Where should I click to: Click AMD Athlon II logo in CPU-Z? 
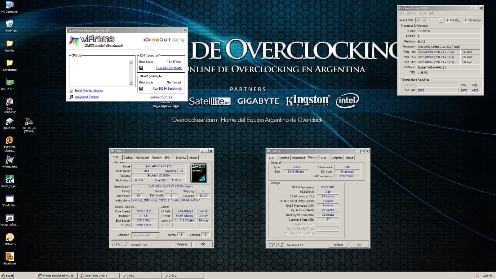point(198,173)
